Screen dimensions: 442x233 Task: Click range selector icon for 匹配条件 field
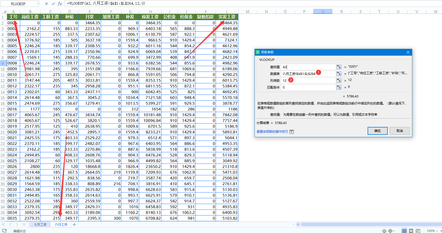[x=339, y=87]
